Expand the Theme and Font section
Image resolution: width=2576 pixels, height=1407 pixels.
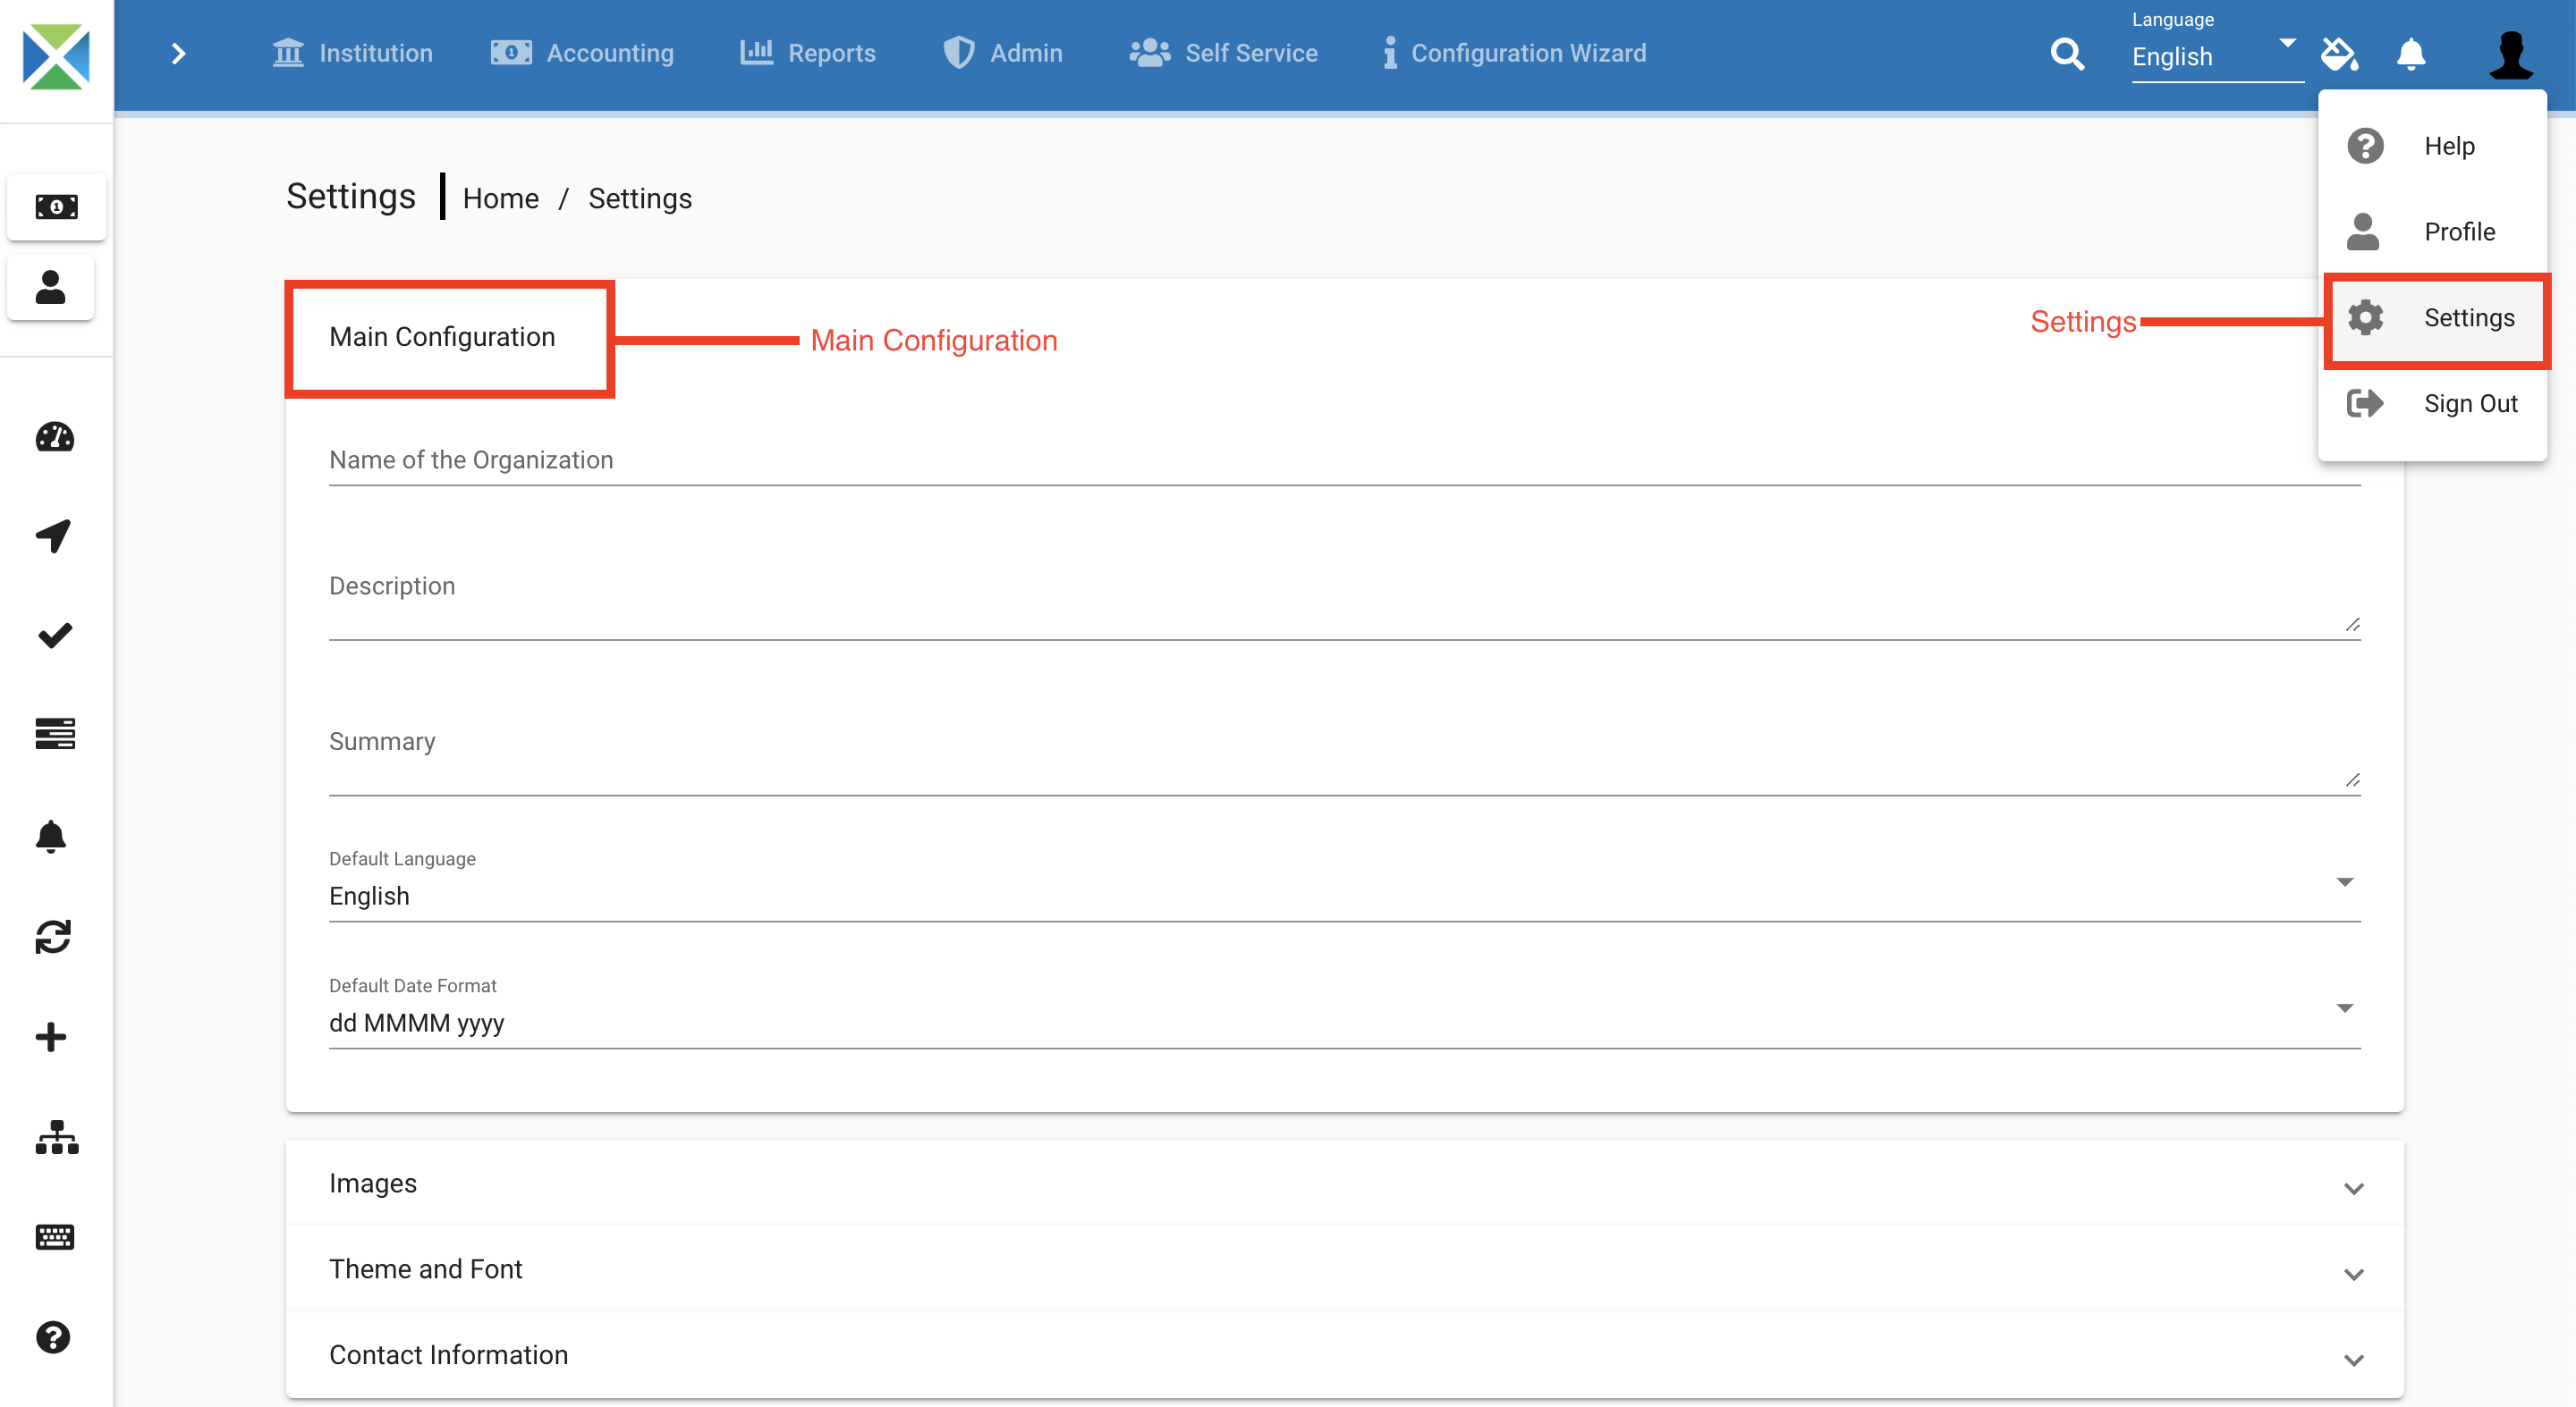point(1344,1270)
